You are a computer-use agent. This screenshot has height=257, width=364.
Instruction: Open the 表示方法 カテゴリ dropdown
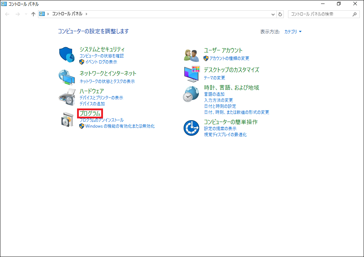[293, 32]
